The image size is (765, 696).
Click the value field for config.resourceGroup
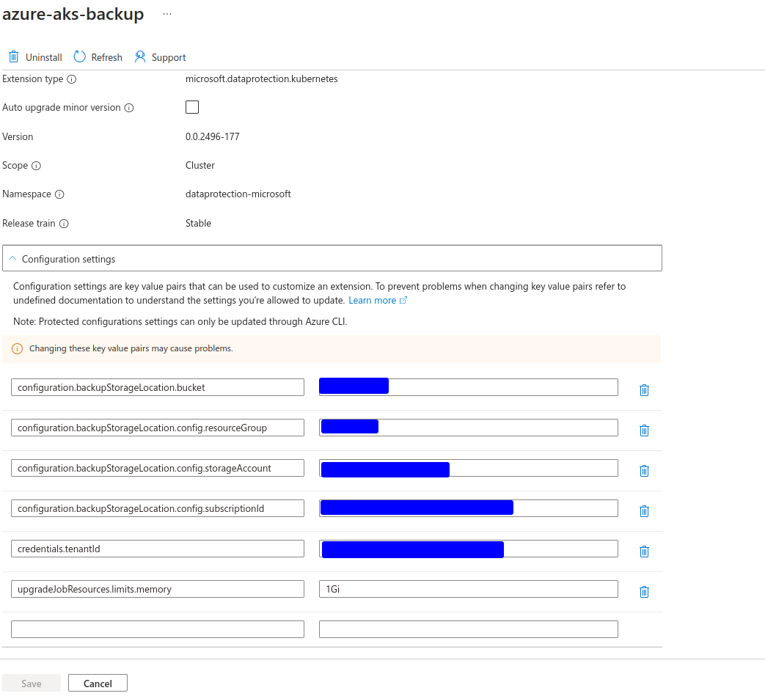click(469, 428)
